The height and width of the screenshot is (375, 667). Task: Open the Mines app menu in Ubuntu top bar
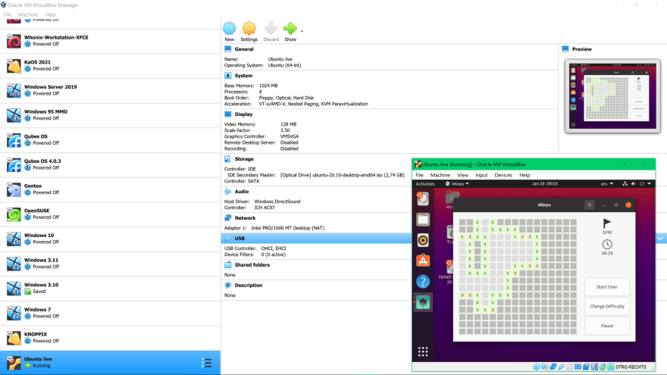coord(457,184)
